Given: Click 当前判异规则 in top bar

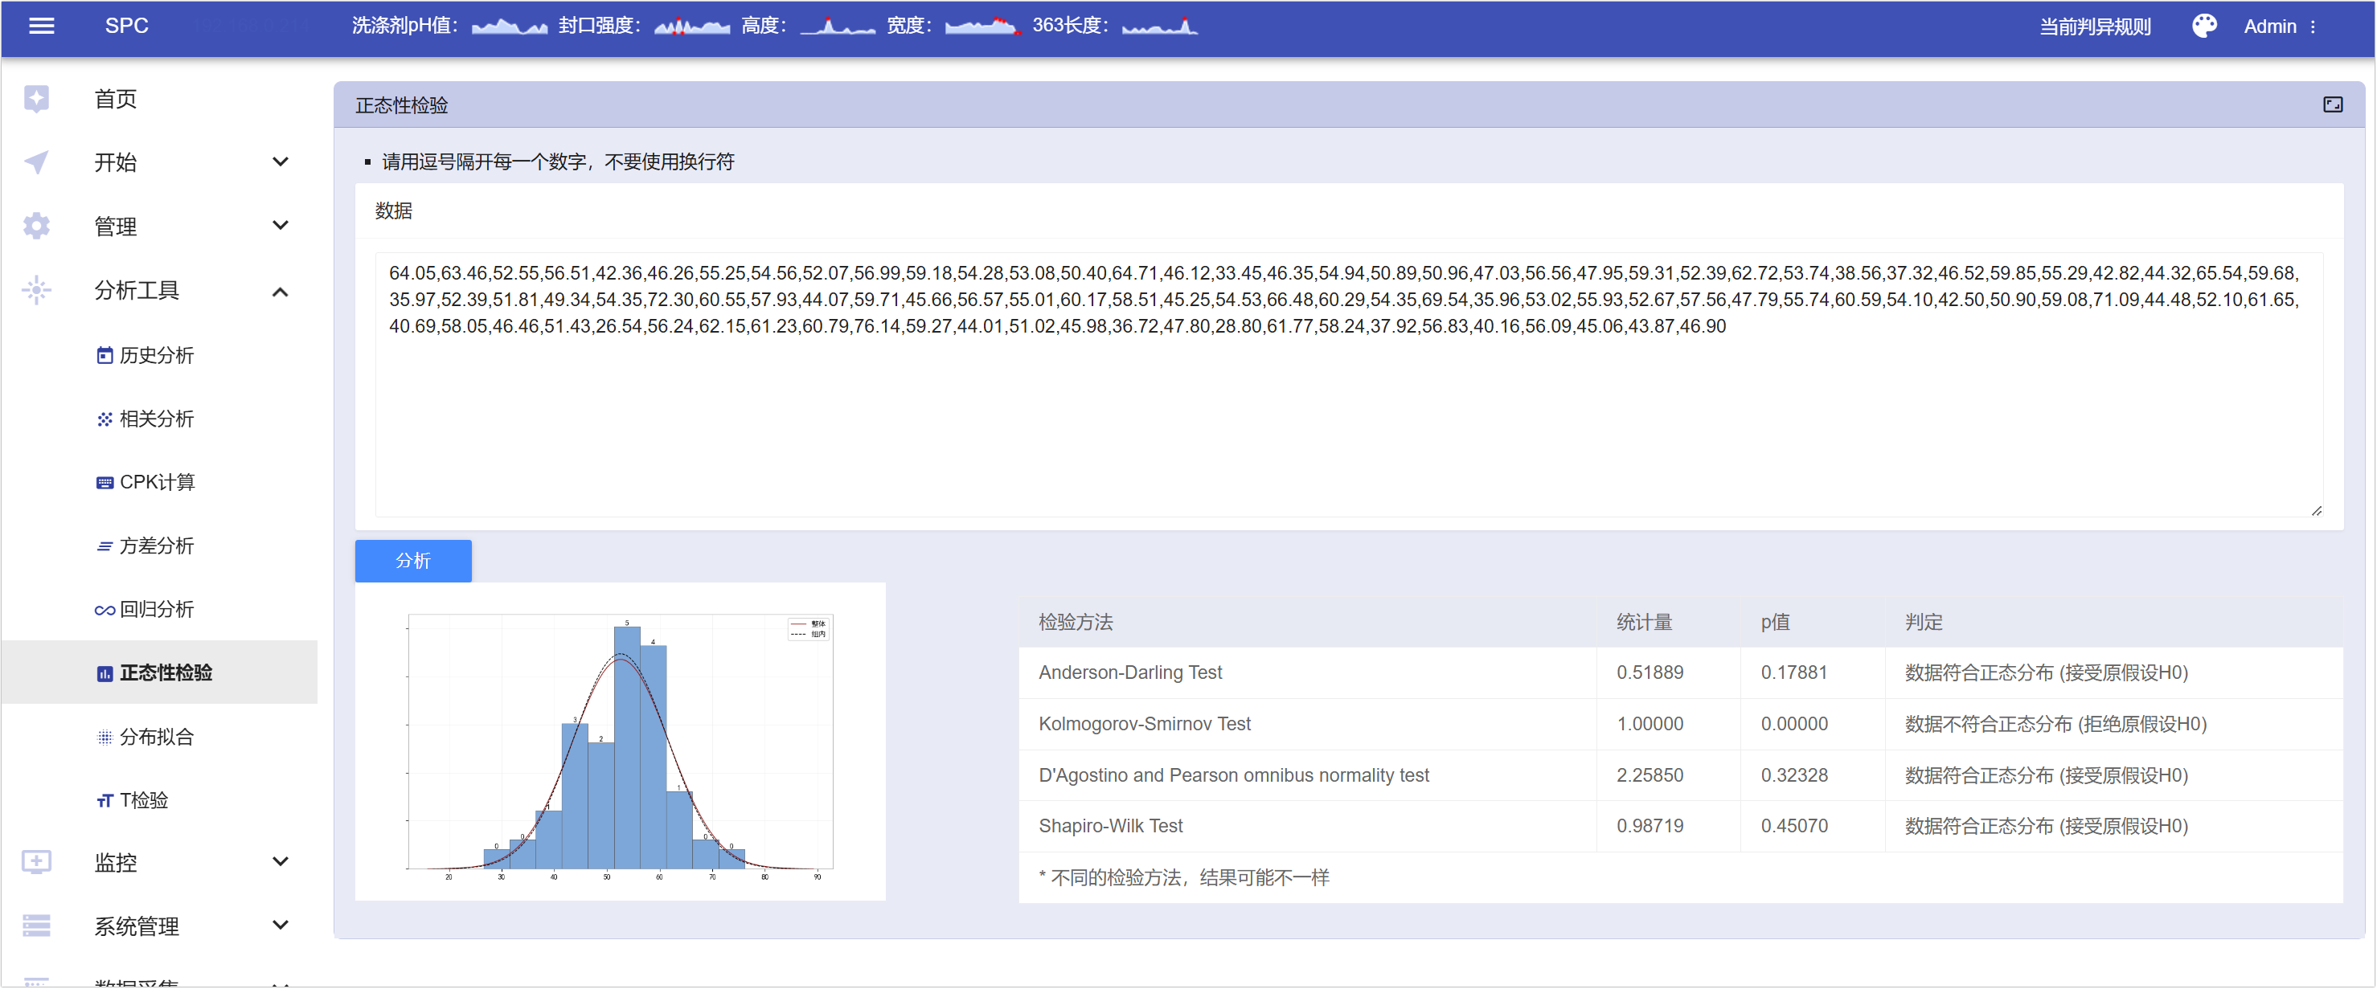Looking at the screenshot, I should tap(2095, 27).
